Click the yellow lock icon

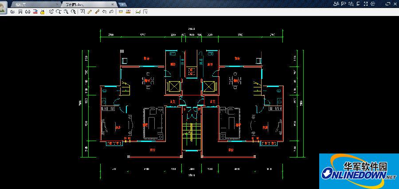[42, 12]
